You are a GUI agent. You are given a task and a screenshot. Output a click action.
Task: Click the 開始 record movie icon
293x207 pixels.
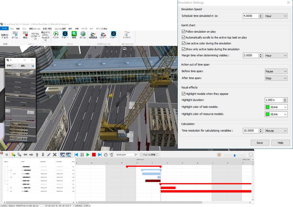25,35
